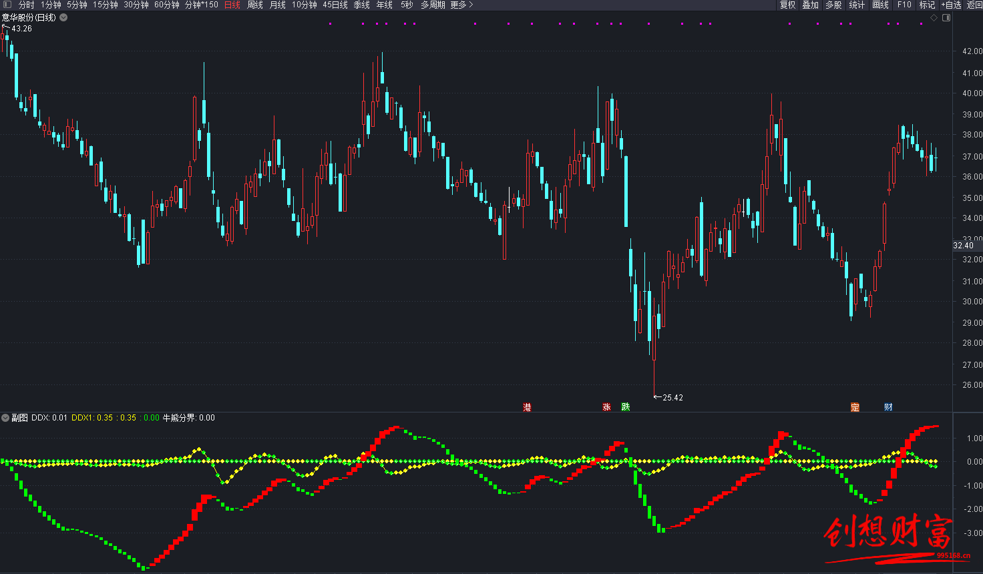Open 多周期 multi-period view

pyautogui.click(x=433, y=5)
